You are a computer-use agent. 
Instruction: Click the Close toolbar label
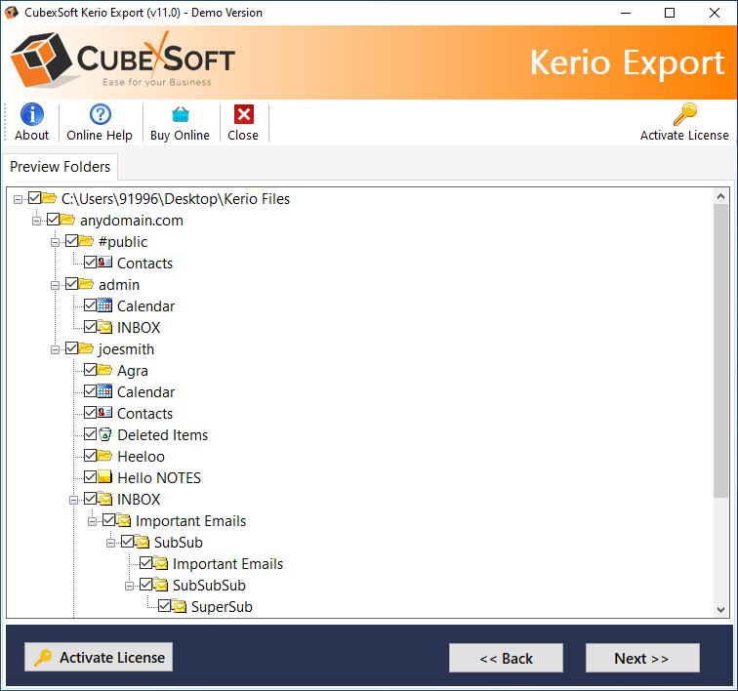point(243,135)
